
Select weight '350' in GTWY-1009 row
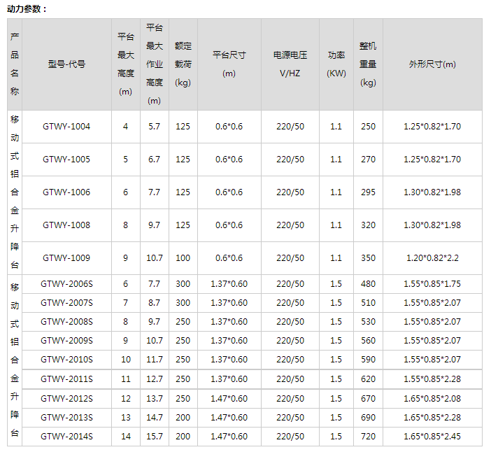pyautogui.click(x=368, y=258)
